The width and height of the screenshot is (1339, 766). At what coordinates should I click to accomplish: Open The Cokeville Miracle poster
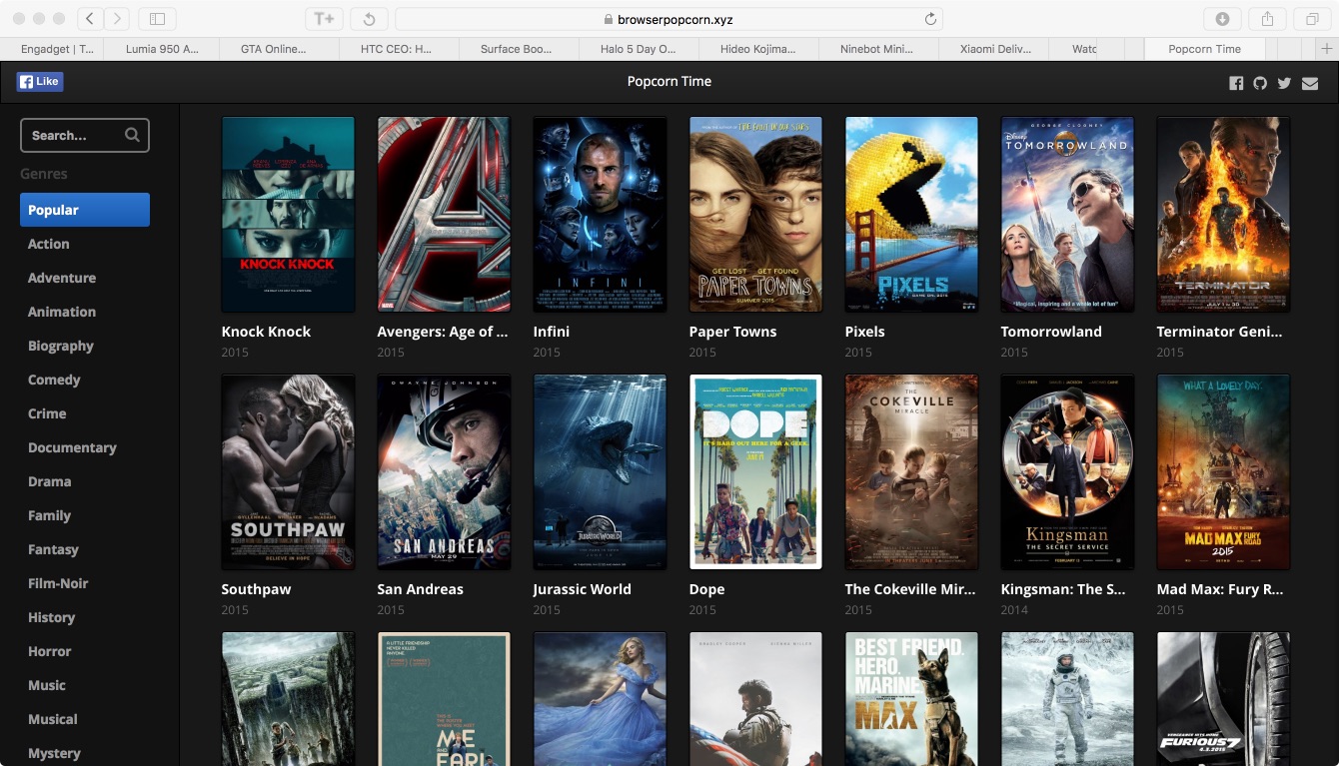[911, 472]
